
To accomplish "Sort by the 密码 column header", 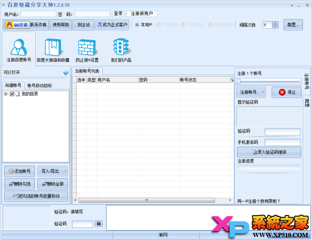I will pyautogui.click(x=159, y=80).
